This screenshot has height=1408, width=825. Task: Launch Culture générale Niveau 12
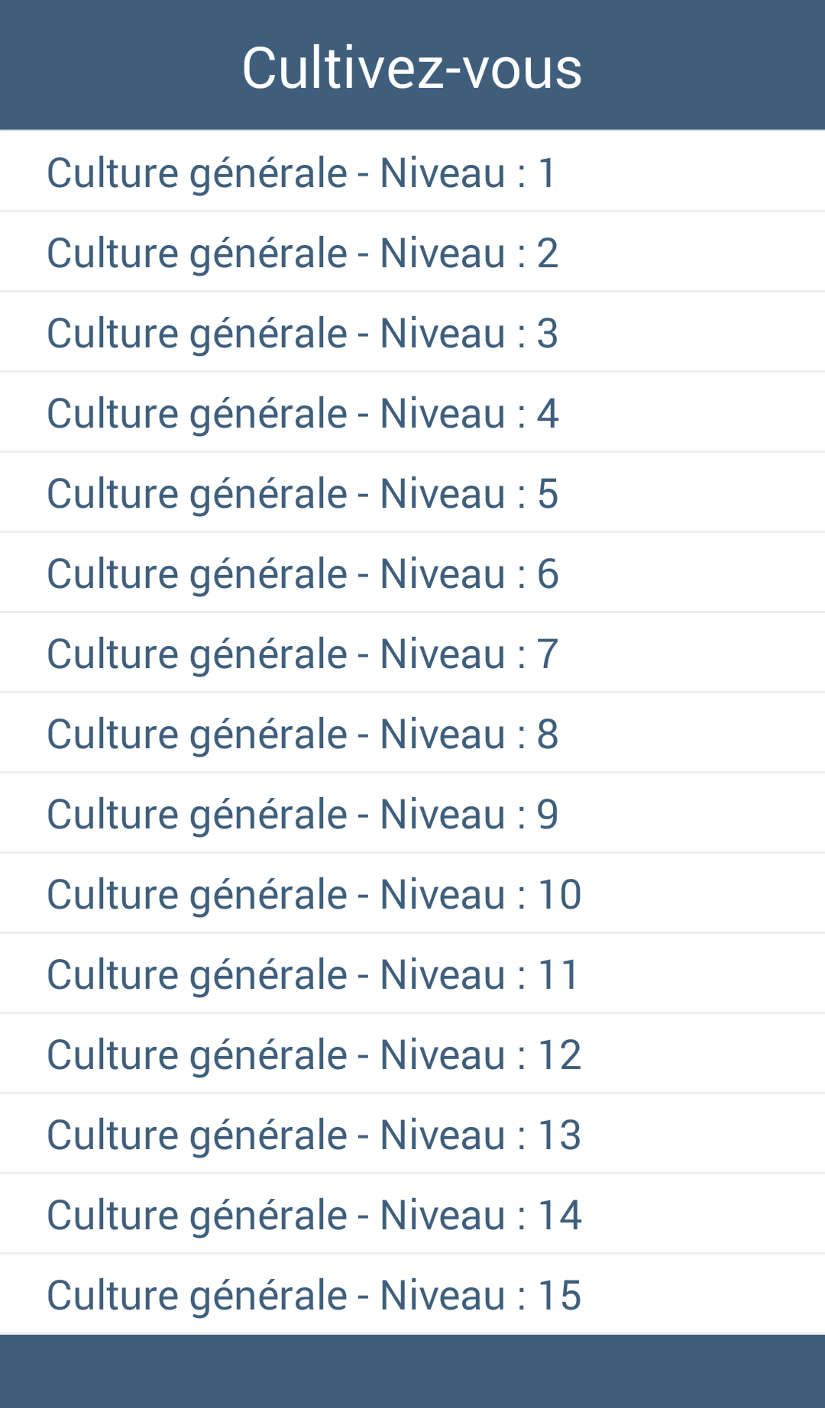coord(412,1054)
